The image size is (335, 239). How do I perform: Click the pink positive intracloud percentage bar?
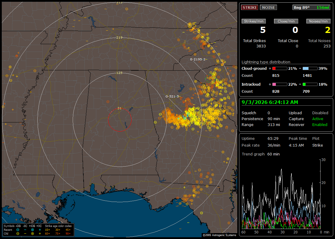pyautogui.click(x=280, y=84)
